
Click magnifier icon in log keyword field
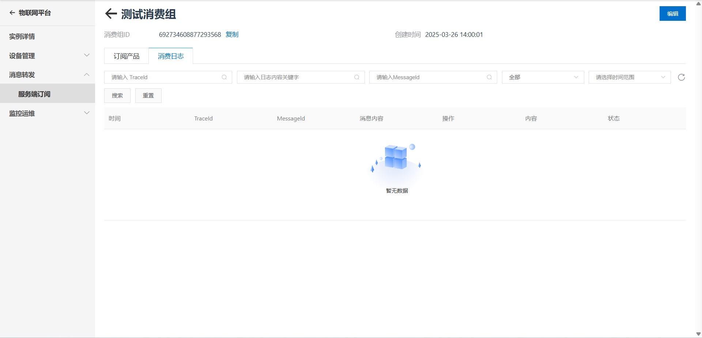(357, 77)
